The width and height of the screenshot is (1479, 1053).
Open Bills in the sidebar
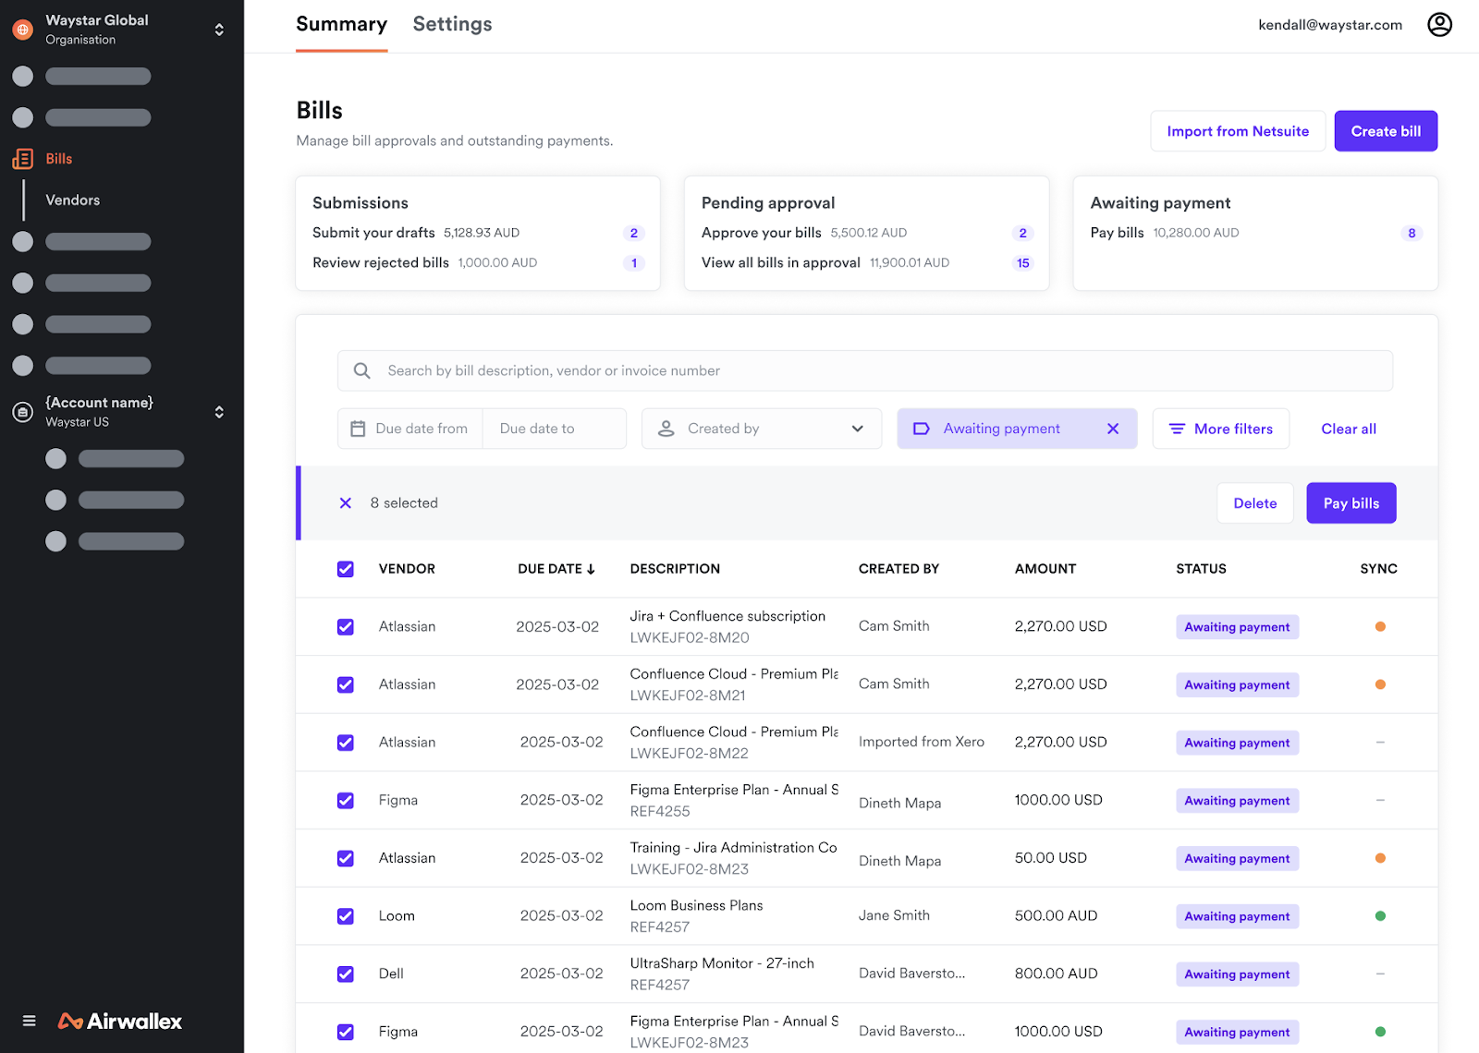point(59,159)
